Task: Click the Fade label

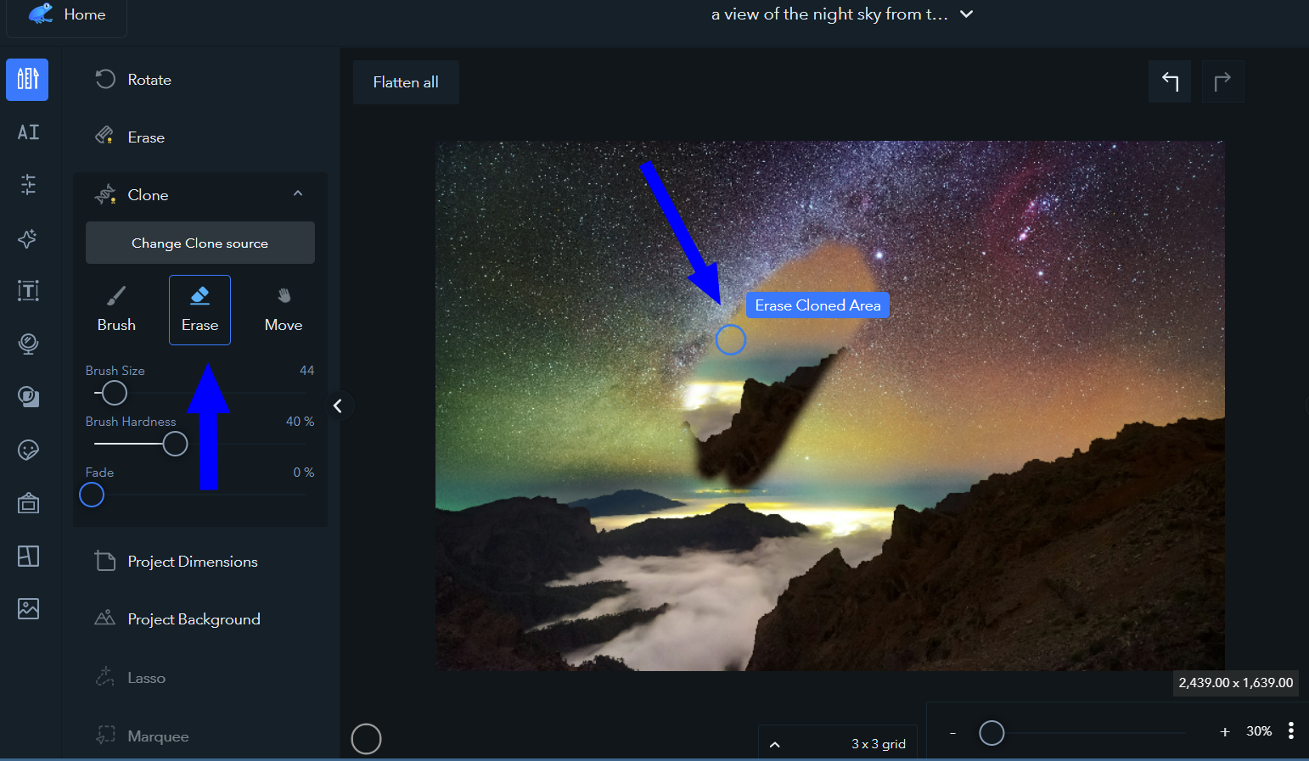Action: coord(99,473)
